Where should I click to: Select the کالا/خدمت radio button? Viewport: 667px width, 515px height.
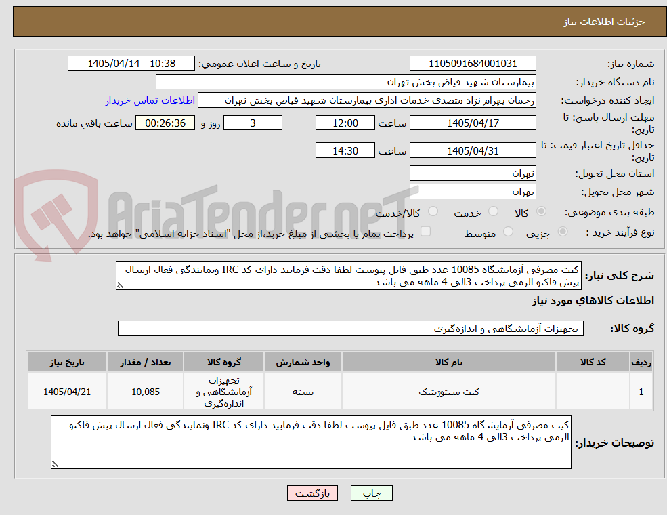[433, 211]
